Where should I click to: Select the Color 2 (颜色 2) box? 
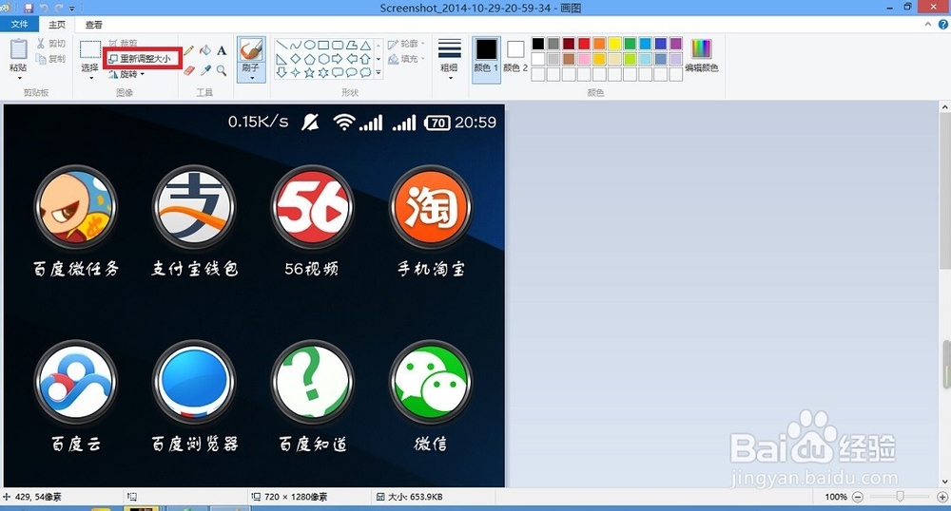pyautogui.click(x=515, y=56)
